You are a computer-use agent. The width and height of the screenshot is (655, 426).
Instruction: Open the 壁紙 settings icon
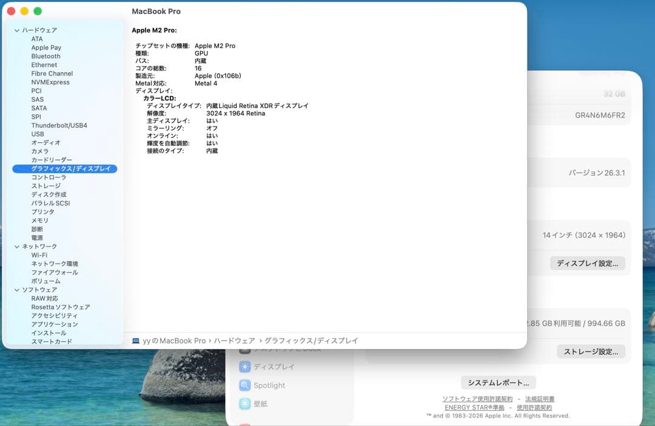(x=245, y=403)
